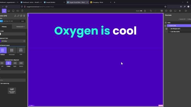
Task: Click the Add Shape Divider button
Action: coord(12,91)
